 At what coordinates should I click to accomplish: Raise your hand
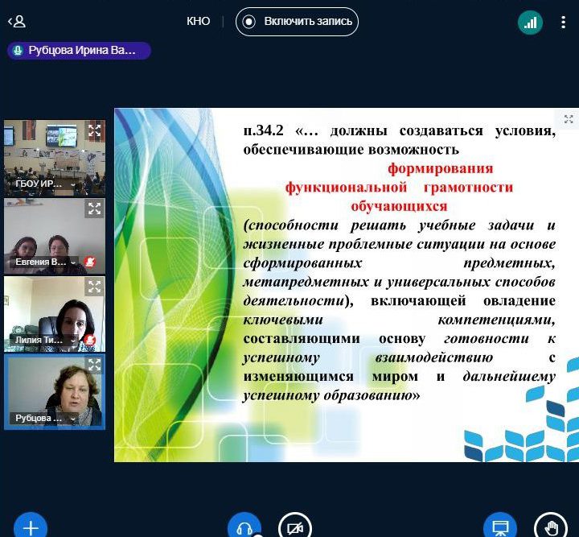pyautogui.click(x=551, y=527)
